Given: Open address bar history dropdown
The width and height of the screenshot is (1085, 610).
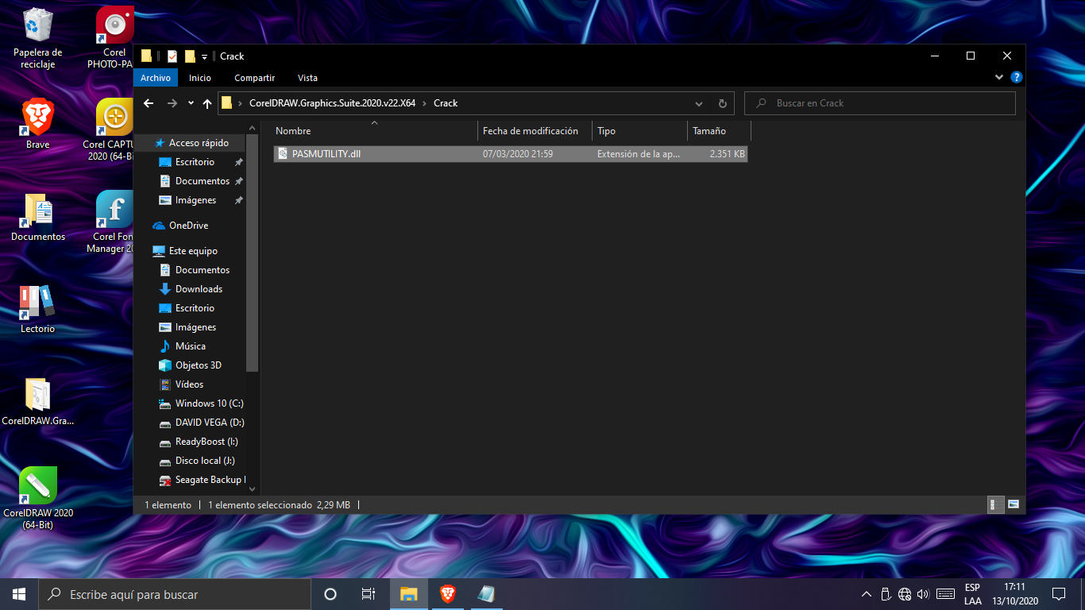Looking at the screenshot, I should tap(699, 103).
